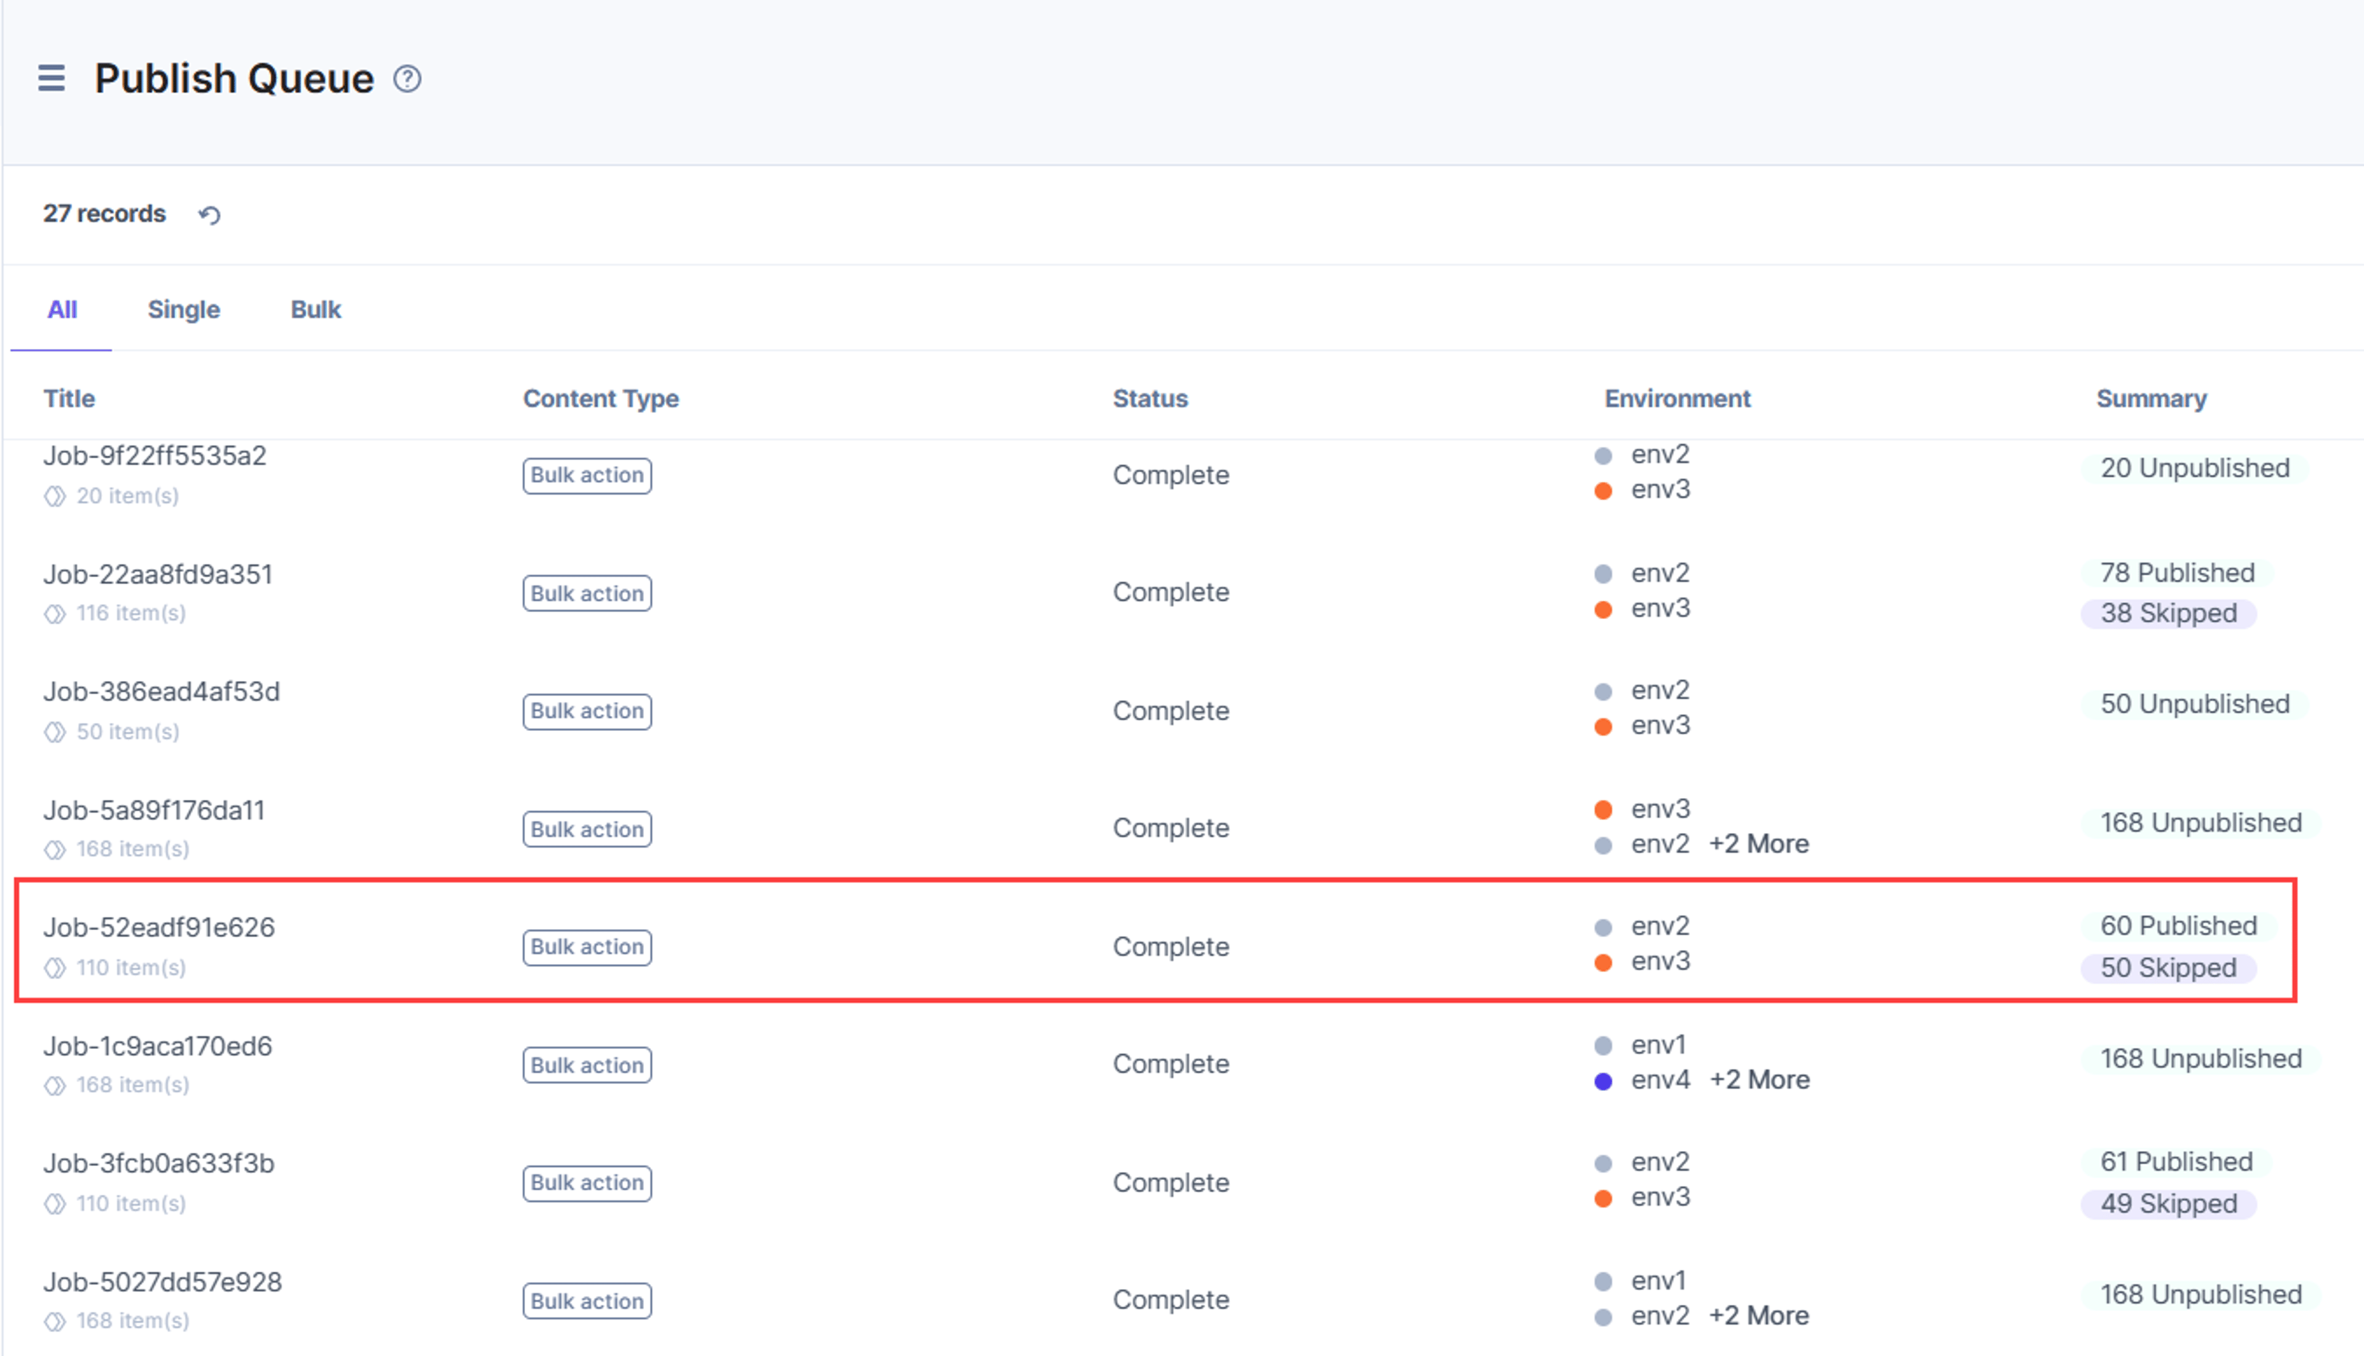The width and height of the screenshot is (2364, 1356).
Task: Click Bulk action tag for Job-3fcb0a633f3b
Action: pos(587,1183)
